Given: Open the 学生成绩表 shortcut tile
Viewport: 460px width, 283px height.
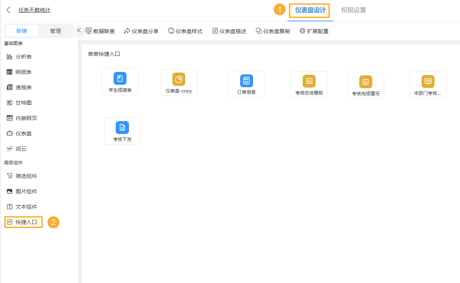Looking at the screenshot, I should [x=120, y=82].
